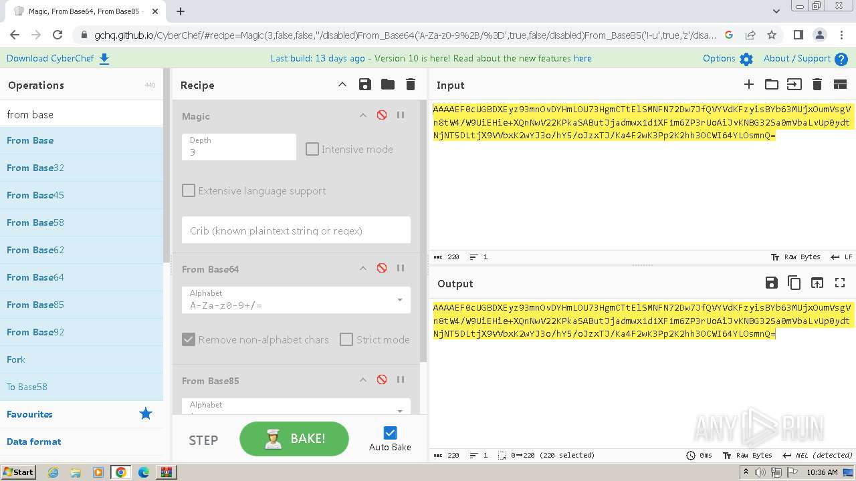This screenshot has width=856, height=481.
Task: Select the To Base58 operation
Action: 82,387
